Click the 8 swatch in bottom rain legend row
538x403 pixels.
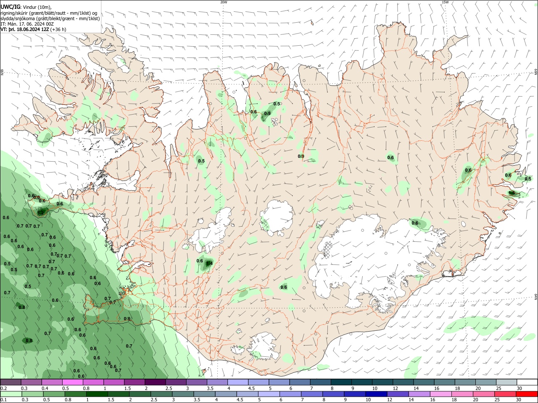pos(333,394)
